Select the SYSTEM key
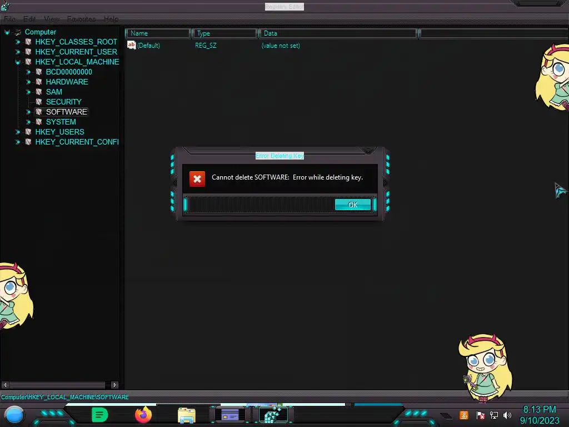 pos(61,122)
